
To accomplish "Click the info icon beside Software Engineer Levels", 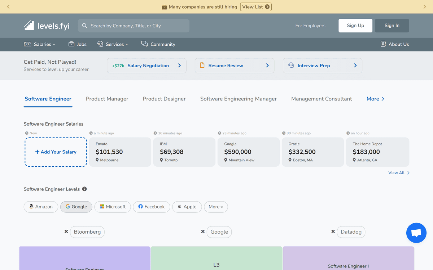I will 84,189.
